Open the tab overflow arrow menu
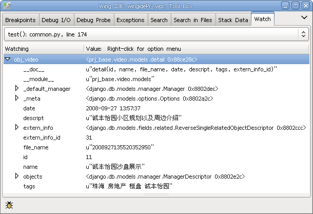Image resolution: width=313 pixels, height=214 pixels. pyautogui.click(x=303, y=17)
